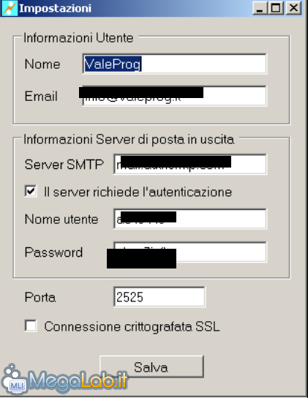Click the Porta field showing 2525
The width and height of the screenshot is (308, 398).
point(159,297)
